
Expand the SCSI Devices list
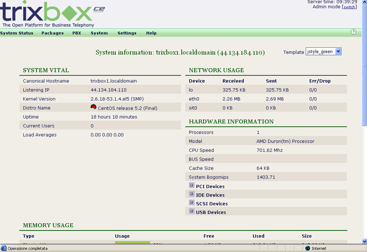191,203
